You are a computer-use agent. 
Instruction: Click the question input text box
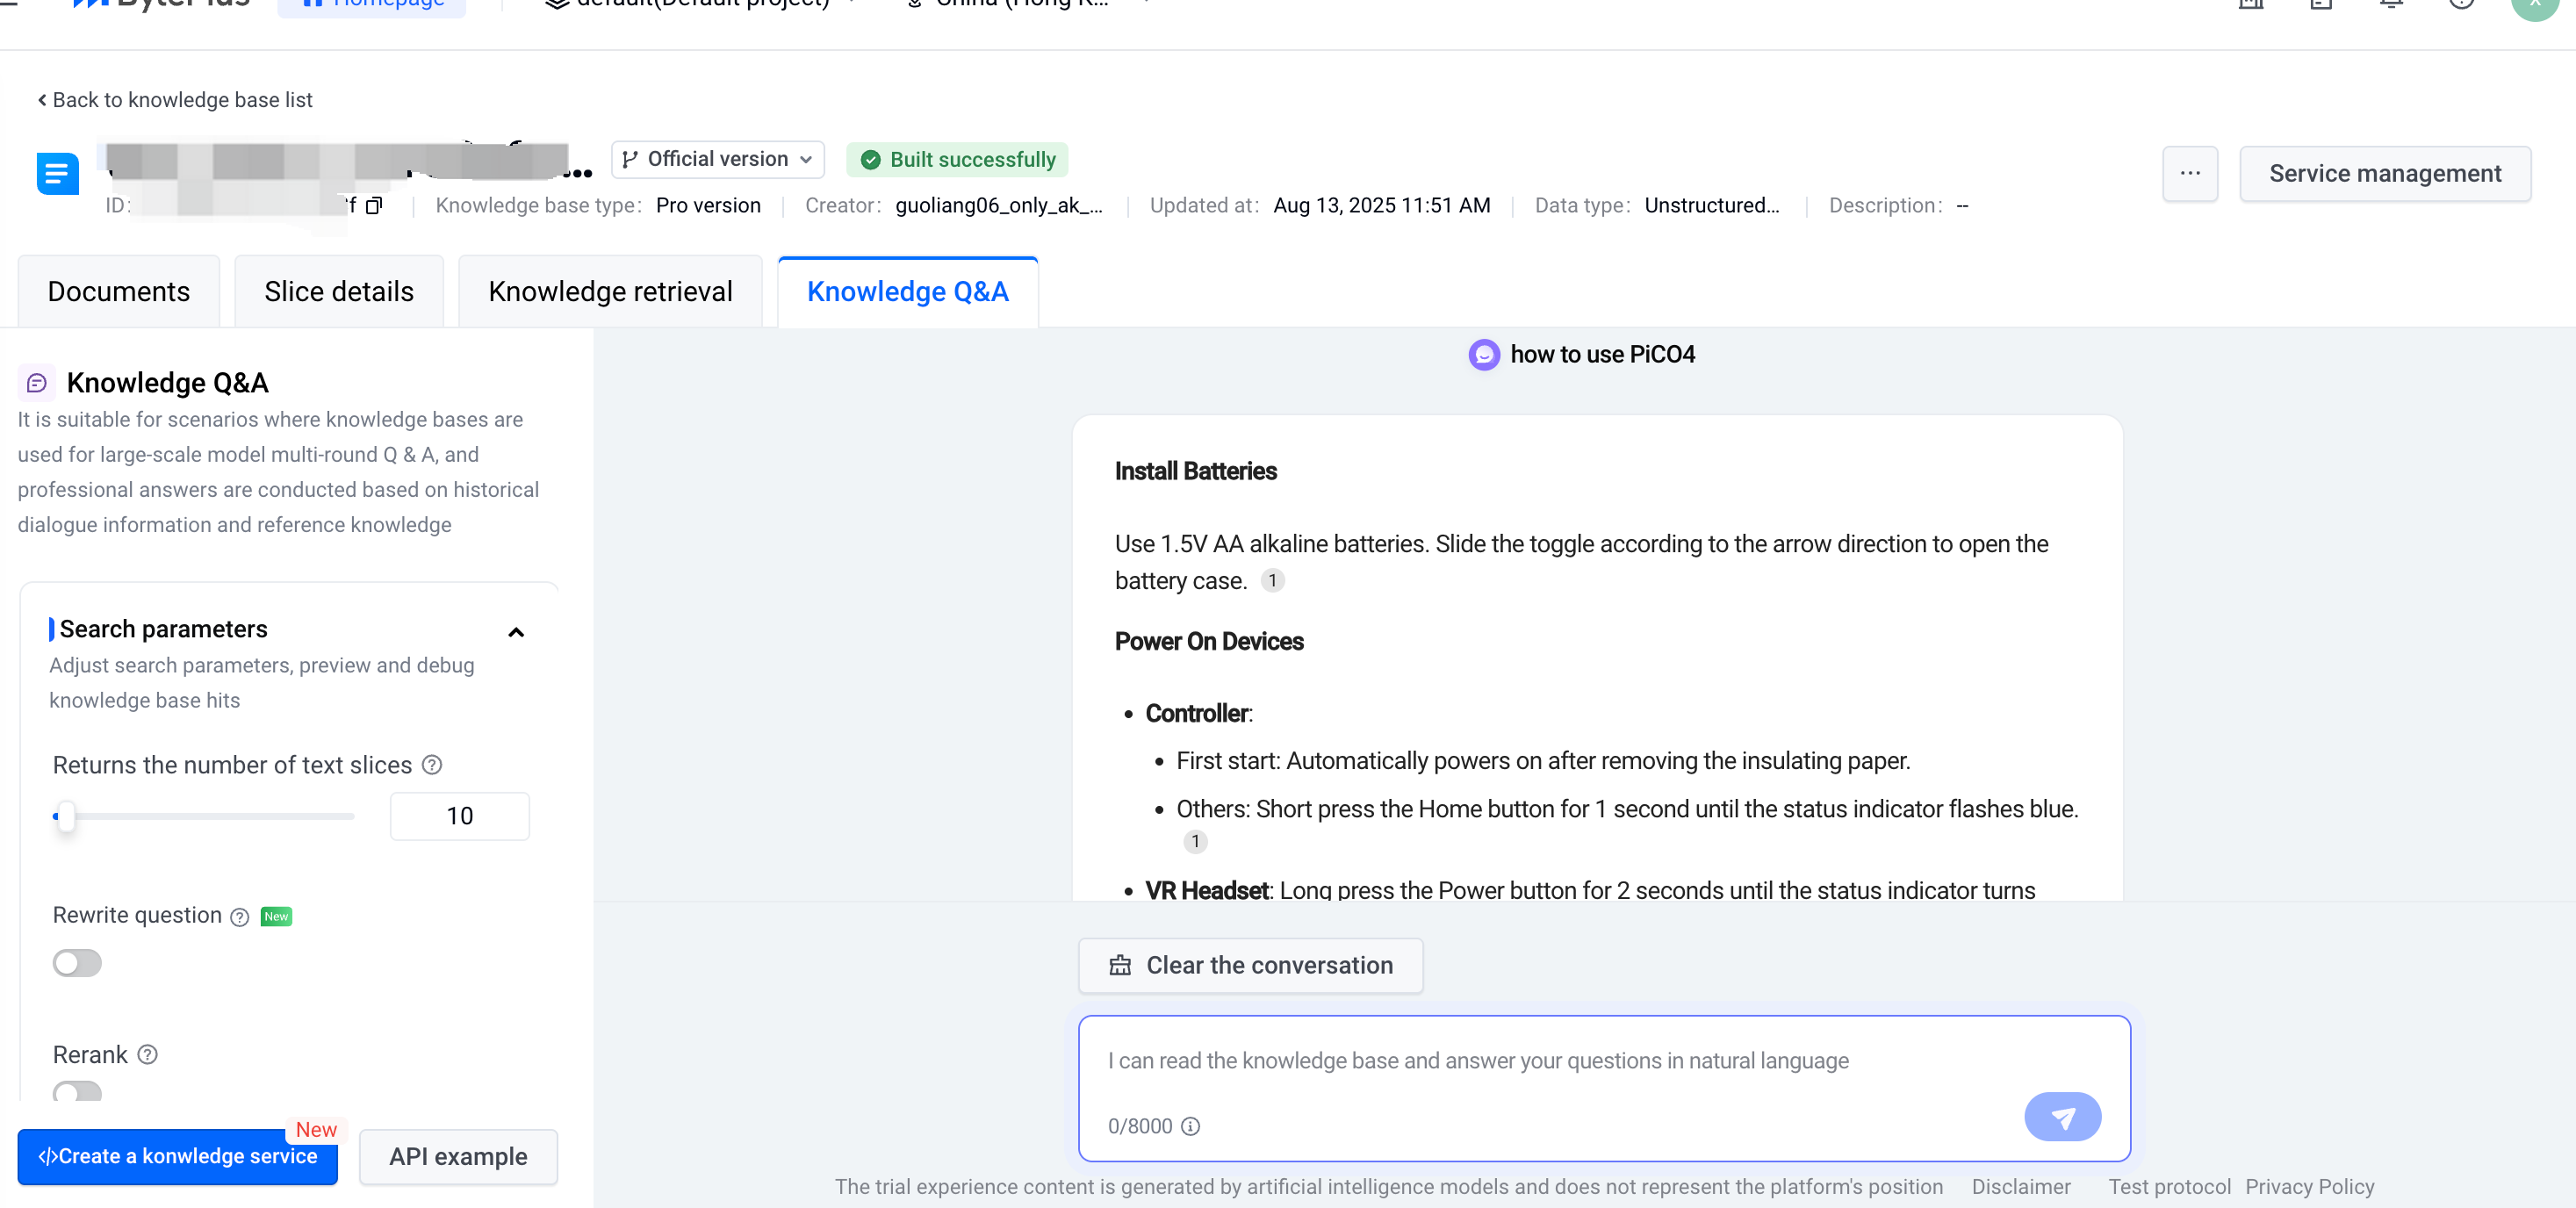click(x=1560, y=1061)
